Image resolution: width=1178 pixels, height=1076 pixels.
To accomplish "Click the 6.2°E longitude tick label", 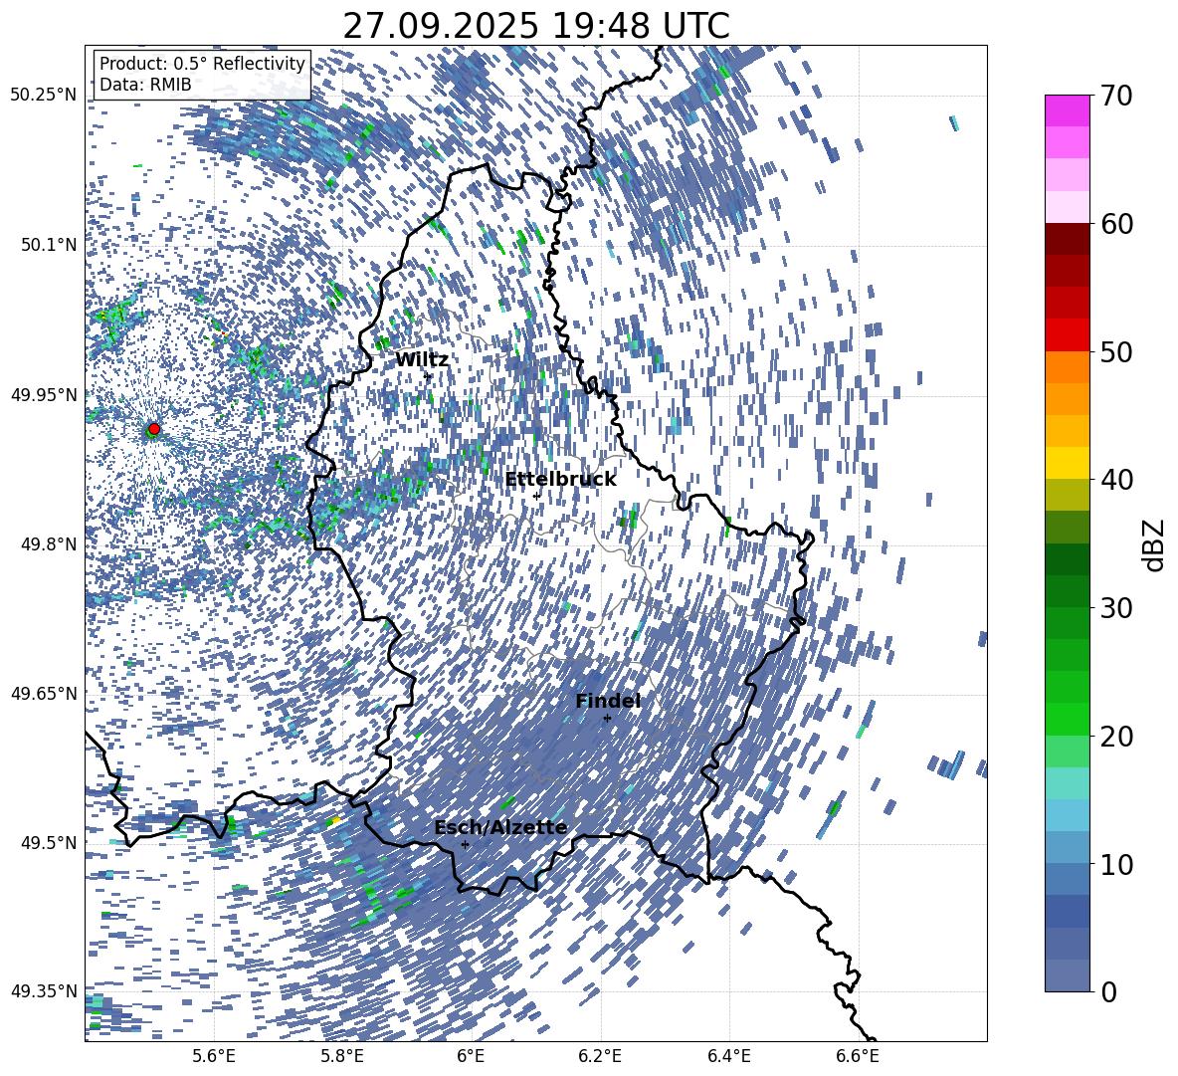I will tap(600, 1056).
